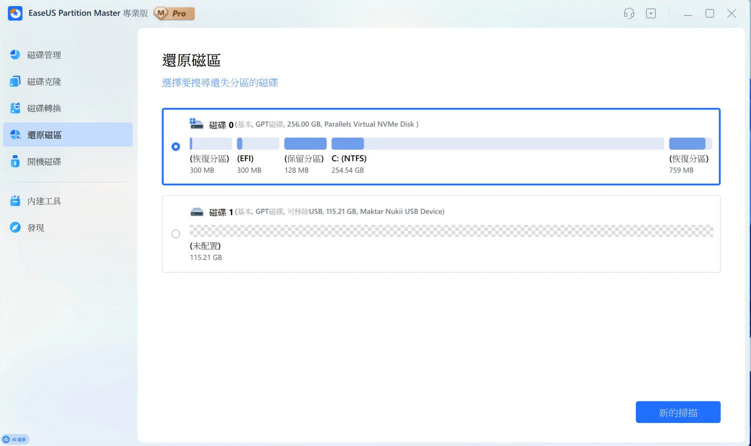
Task: Open the AI助手 assistant button
Action: 15,439
